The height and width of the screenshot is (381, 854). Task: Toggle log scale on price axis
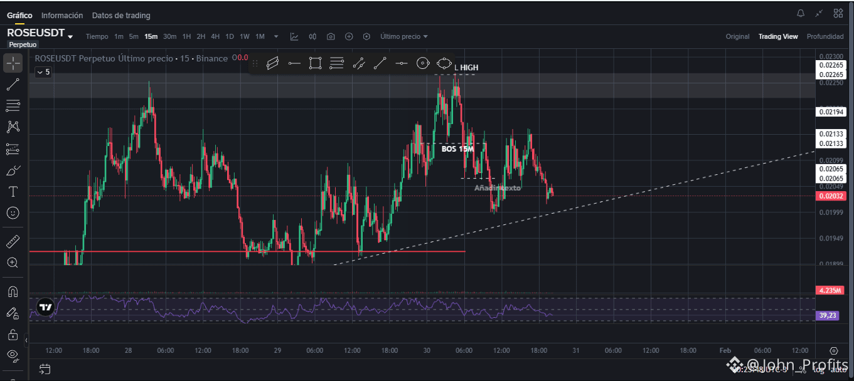818,371
